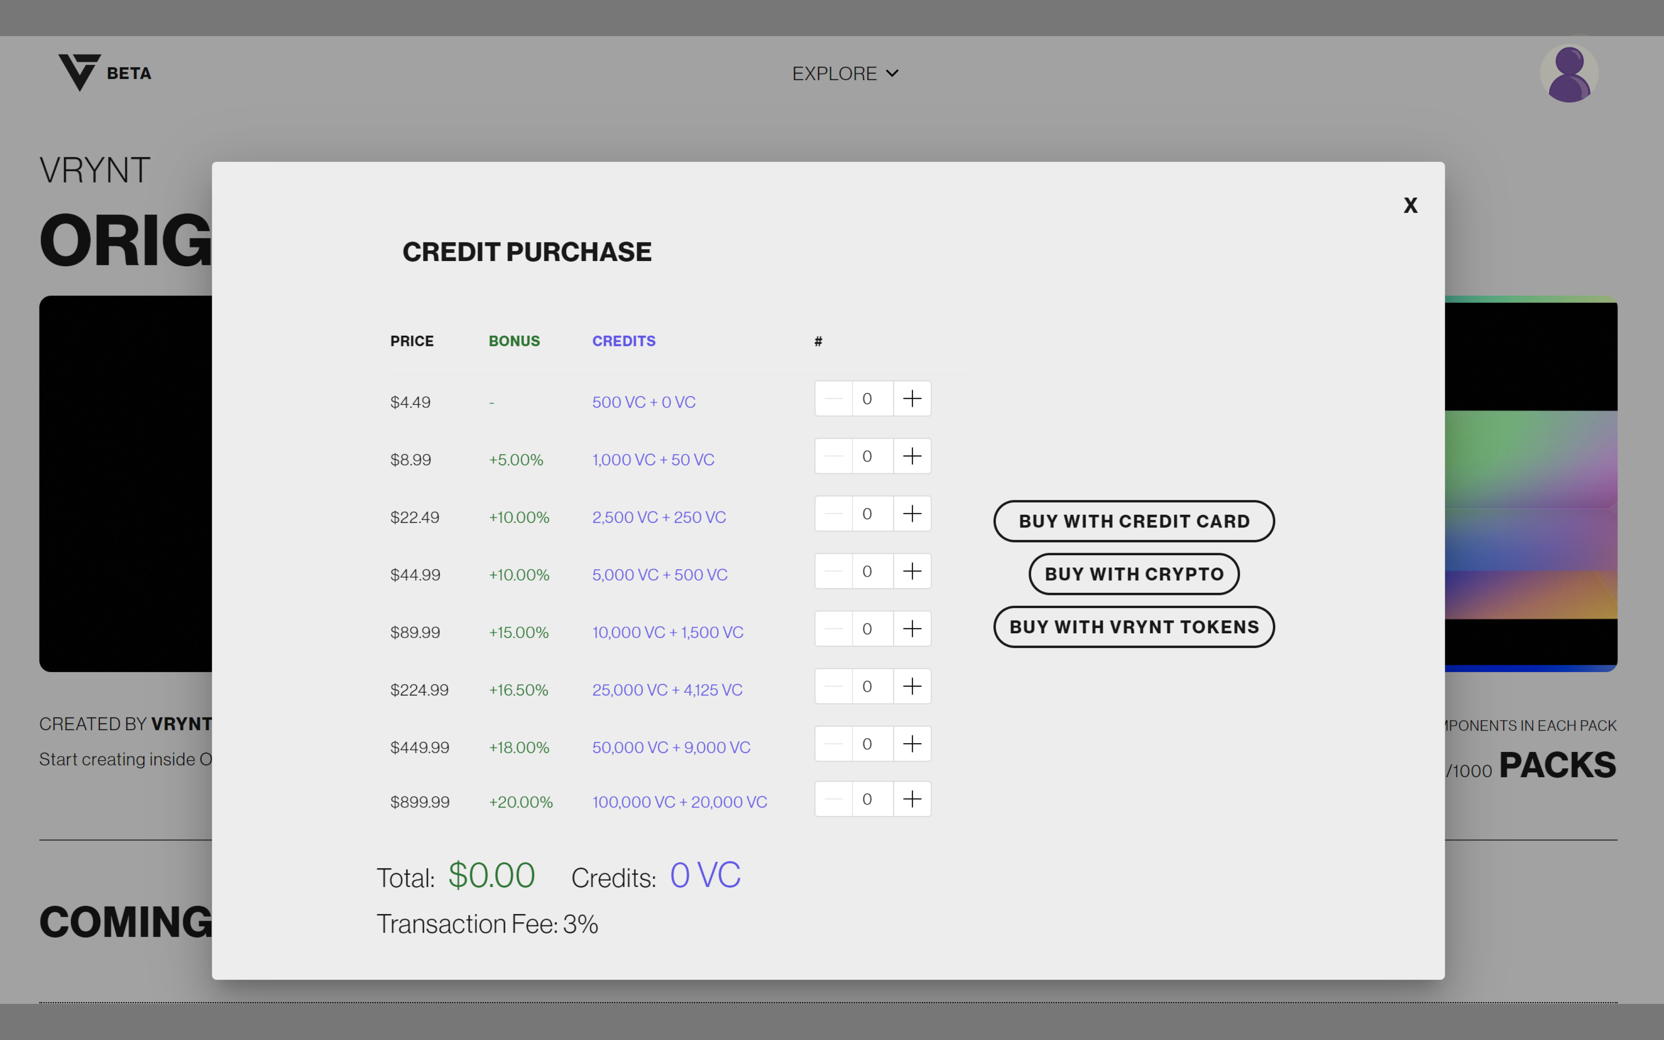Increase quantity for the $4.49 credit pack
This screenshot has height=1040, width=1664.
[912, 399]
